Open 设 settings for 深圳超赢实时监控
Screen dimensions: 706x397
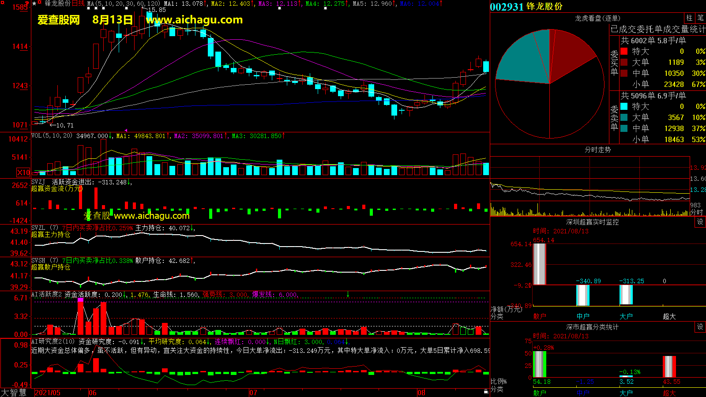(700, 222)
